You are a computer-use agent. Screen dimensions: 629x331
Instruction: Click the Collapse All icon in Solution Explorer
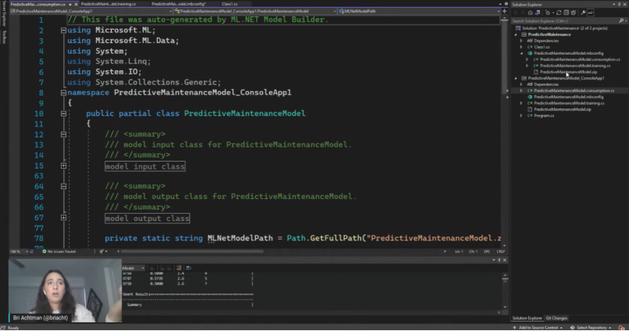(566, 12)
